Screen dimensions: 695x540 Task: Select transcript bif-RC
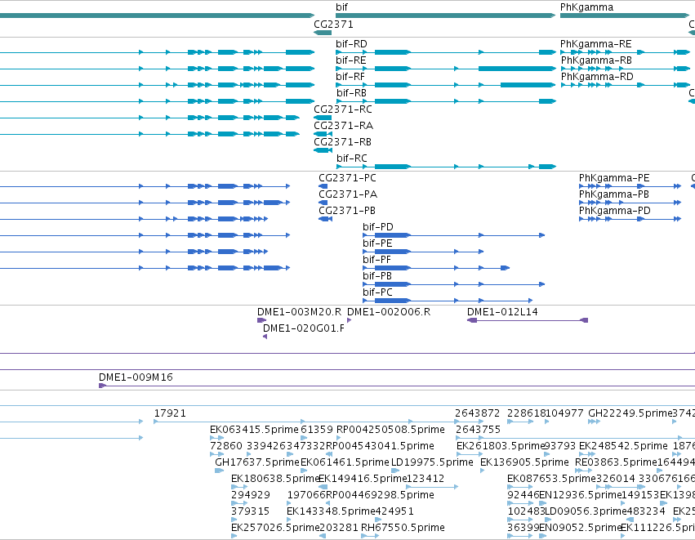point(351,158)
